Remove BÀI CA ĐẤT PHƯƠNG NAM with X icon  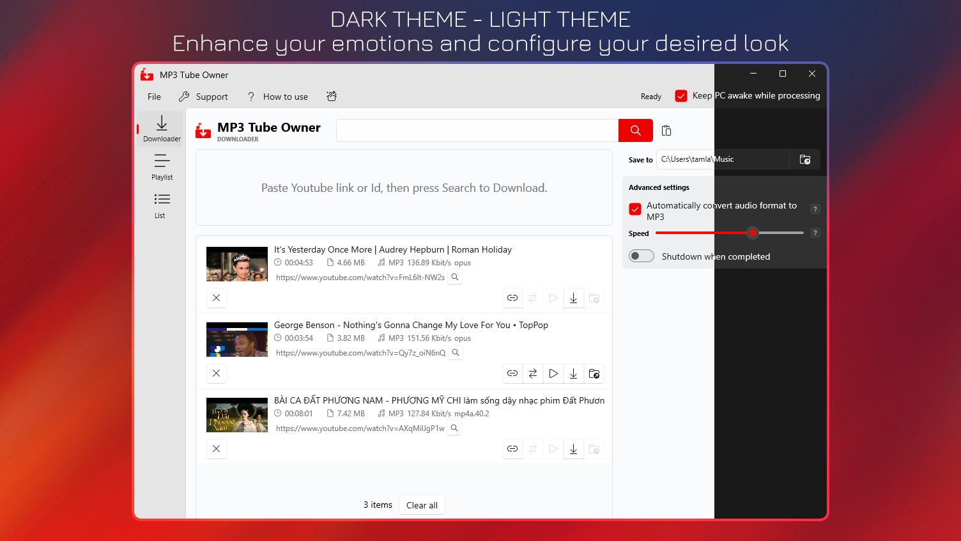pyautogui.click(x=216, y=449)
